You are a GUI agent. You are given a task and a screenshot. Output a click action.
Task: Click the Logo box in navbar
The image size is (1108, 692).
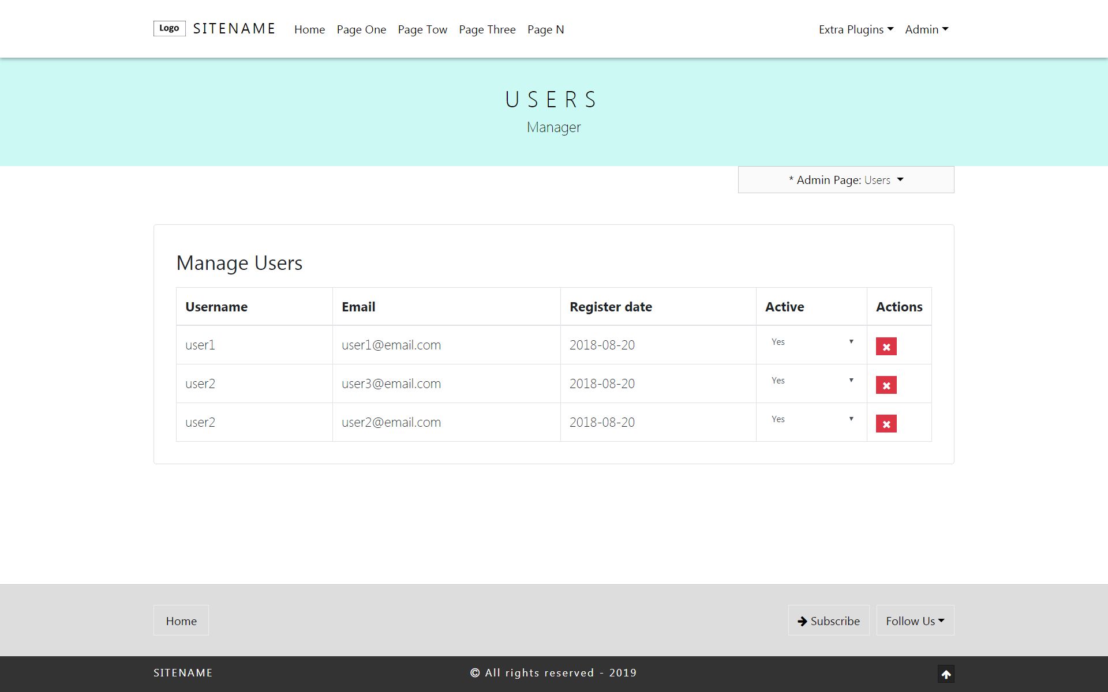click(169, 28)
